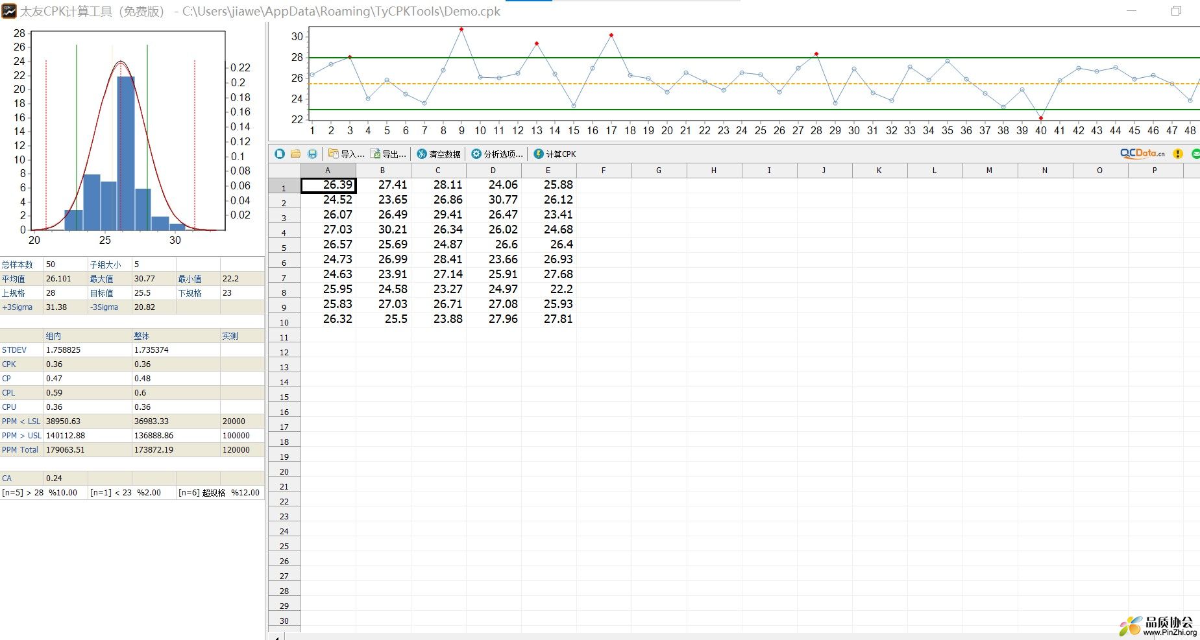This screenshot has width=1200, height=640.
Task: Select cell containing 26.39
Action: point(328,185)
